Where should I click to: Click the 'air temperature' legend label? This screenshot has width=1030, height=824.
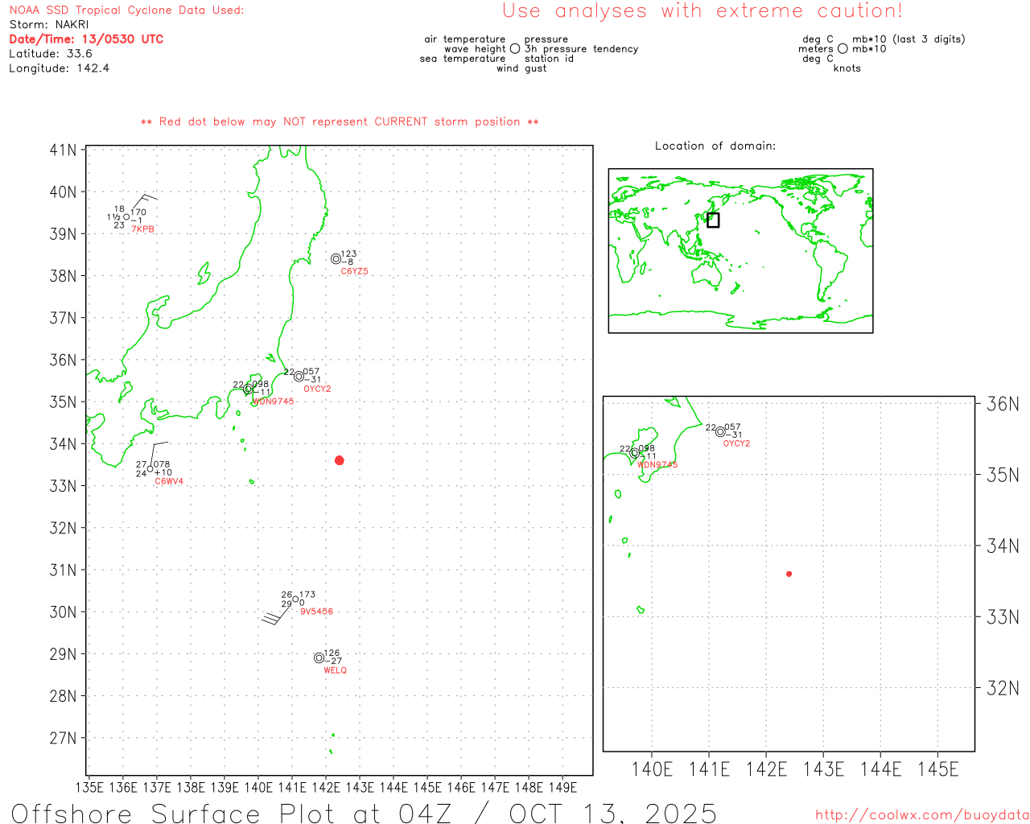coord(465,39)
